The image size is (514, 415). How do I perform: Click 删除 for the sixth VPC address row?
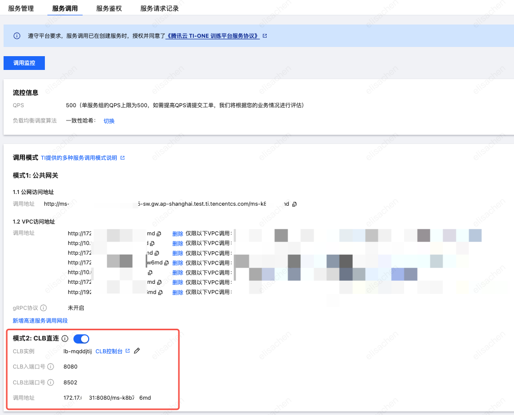[x=177, y=282]
